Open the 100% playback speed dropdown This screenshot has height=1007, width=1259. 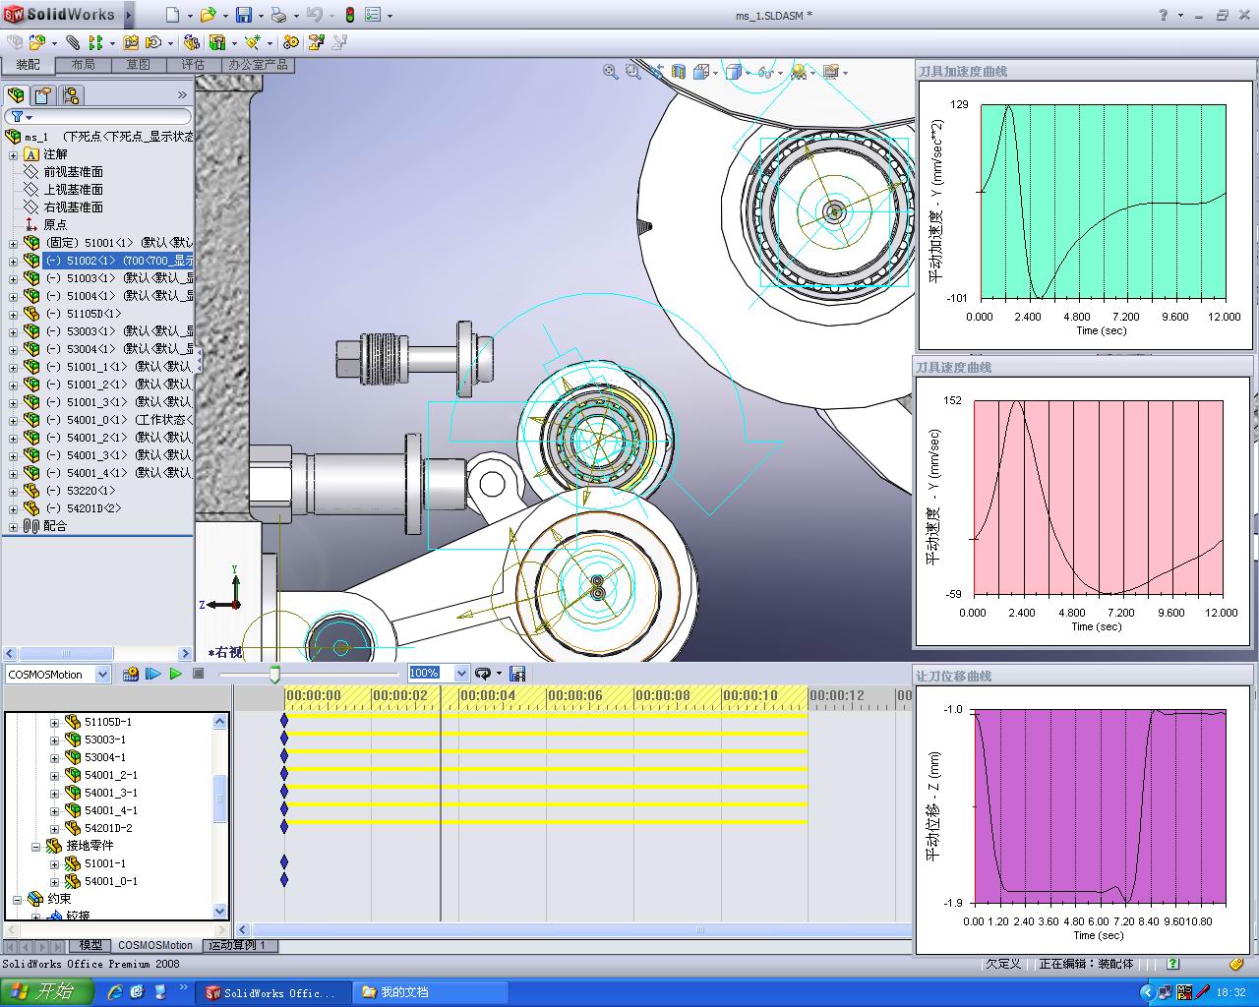click(461, 674)
